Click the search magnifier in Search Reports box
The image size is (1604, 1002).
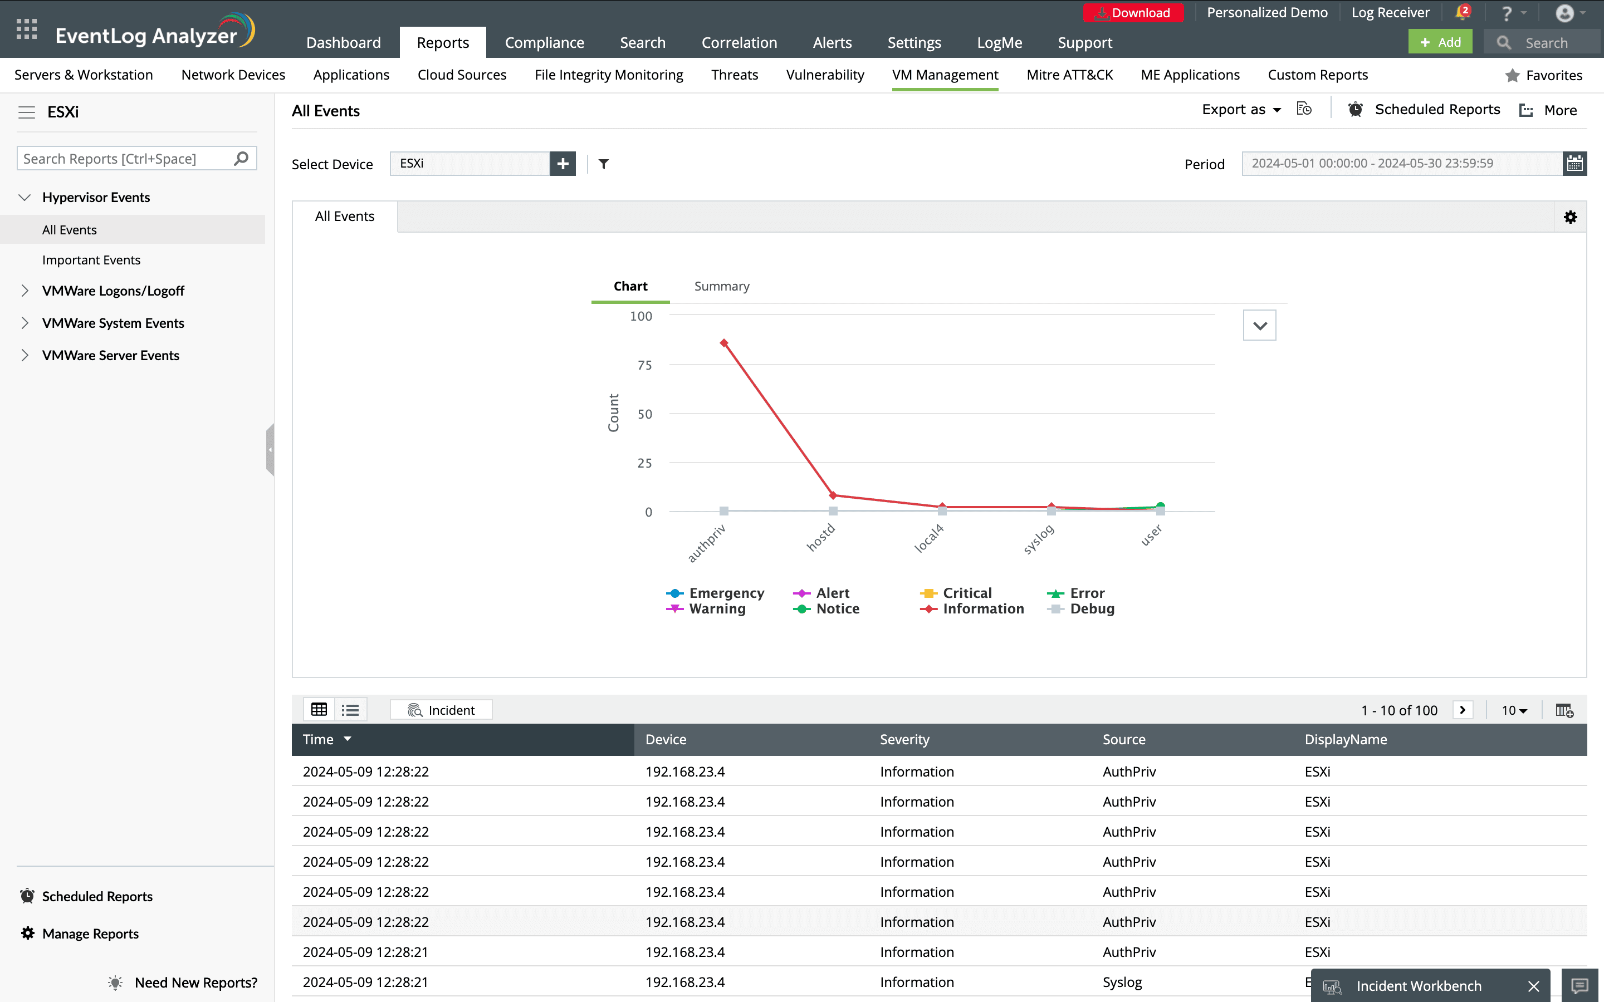241,158
